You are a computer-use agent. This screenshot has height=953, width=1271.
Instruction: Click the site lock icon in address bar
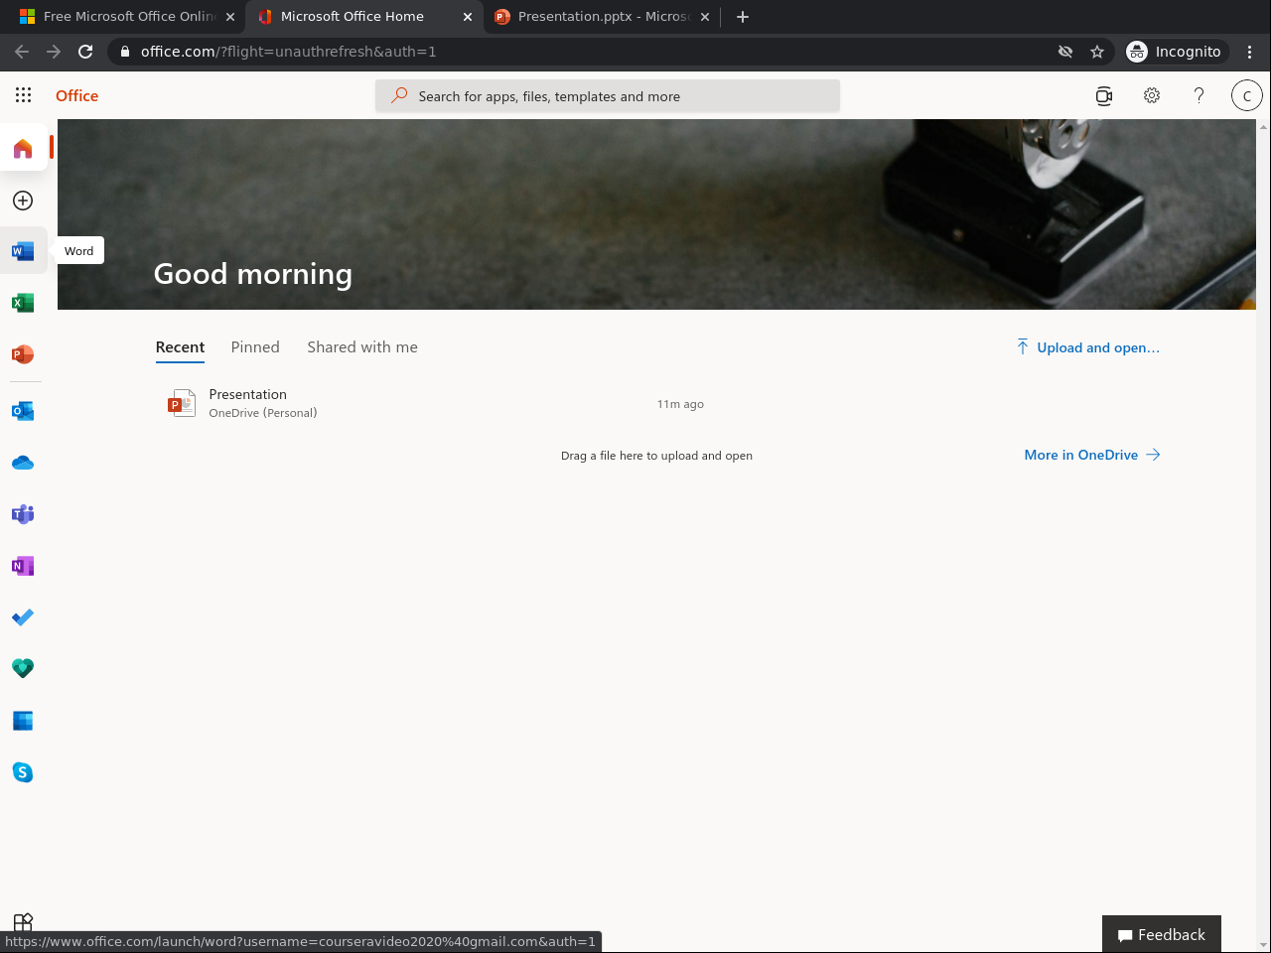(124, 52)
